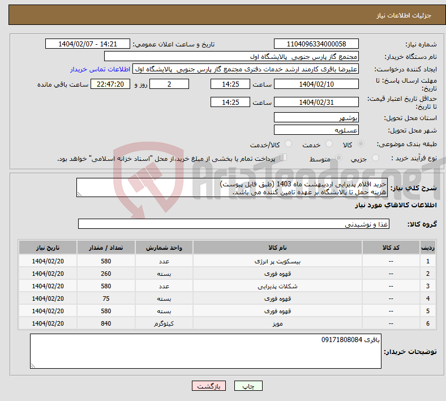
Task: Click the تاریخ نیاز column header
Action: 48,248
